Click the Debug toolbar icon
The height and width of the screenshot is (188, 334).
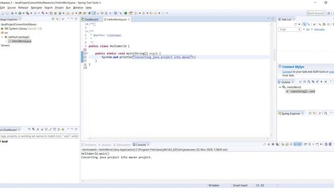tap(12, 13)
